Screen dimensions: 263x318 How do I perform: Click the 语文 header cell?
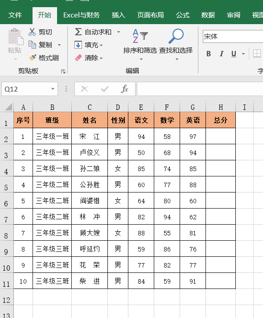141,120
